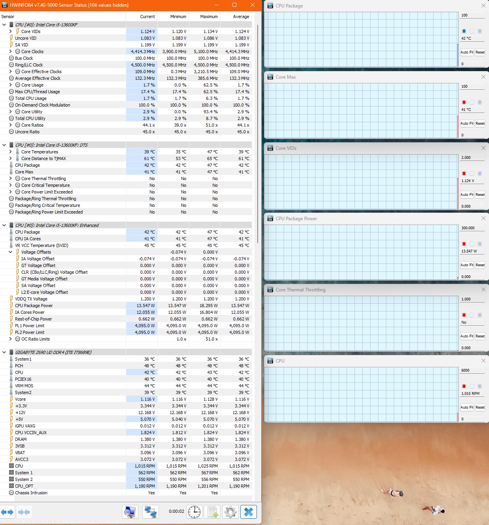Viewport: 489px width, 525px height.
Task: Click the fan icon beside CPU_OPT
Action: (x=11, y=486)
